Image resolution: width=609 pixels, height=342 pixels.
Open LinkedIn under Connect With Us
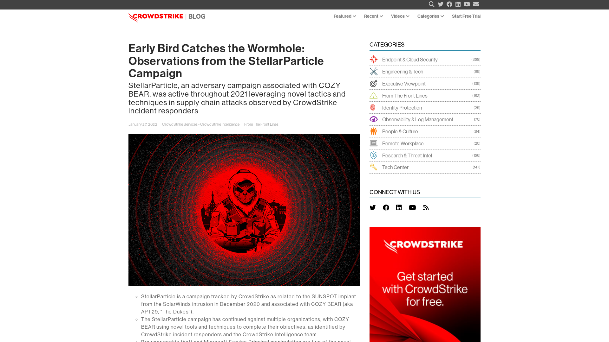coord(399,208)
